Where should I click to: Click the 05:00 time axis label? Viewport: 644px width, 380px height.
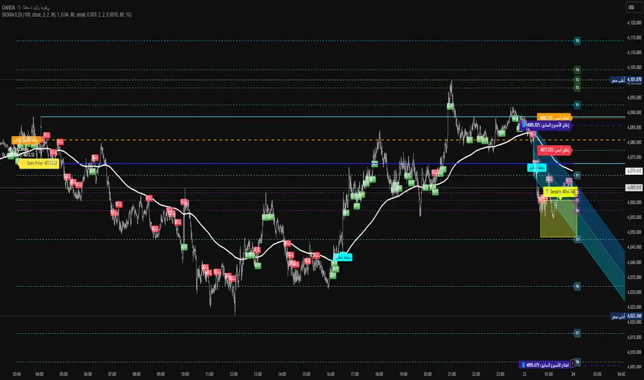[64, 374]
